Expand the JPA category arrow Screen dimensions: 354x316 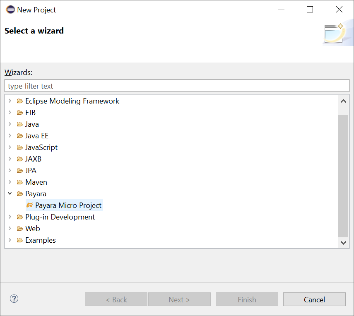click(10, 171)
